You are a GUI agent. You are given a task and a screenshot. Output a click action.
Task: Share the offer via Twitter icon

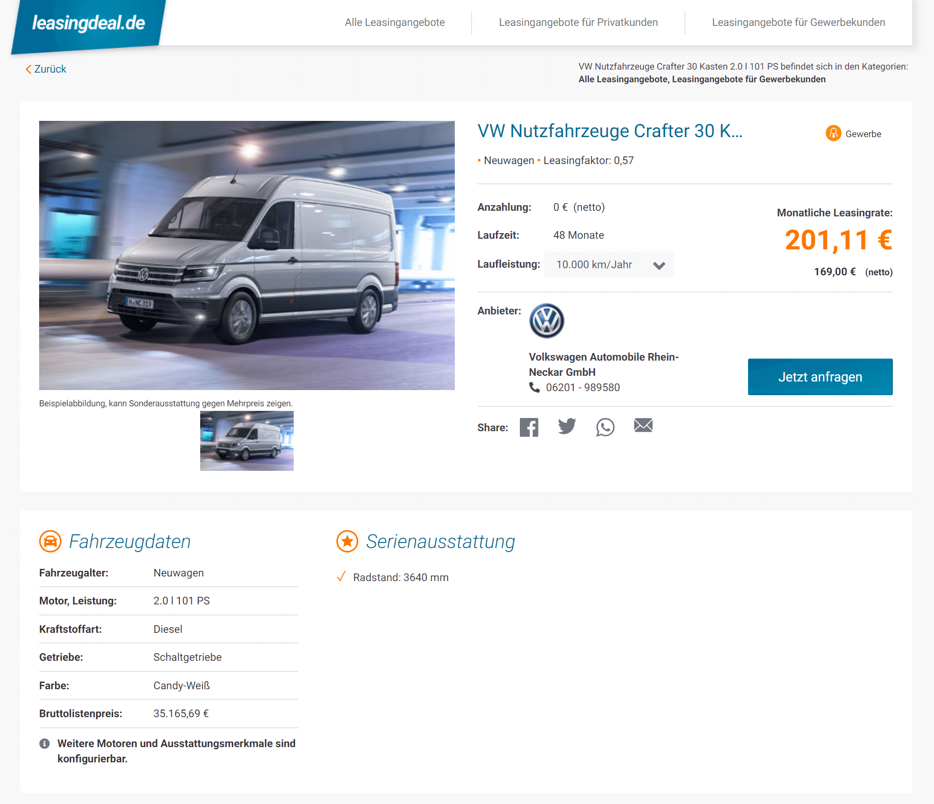(567, 426)
